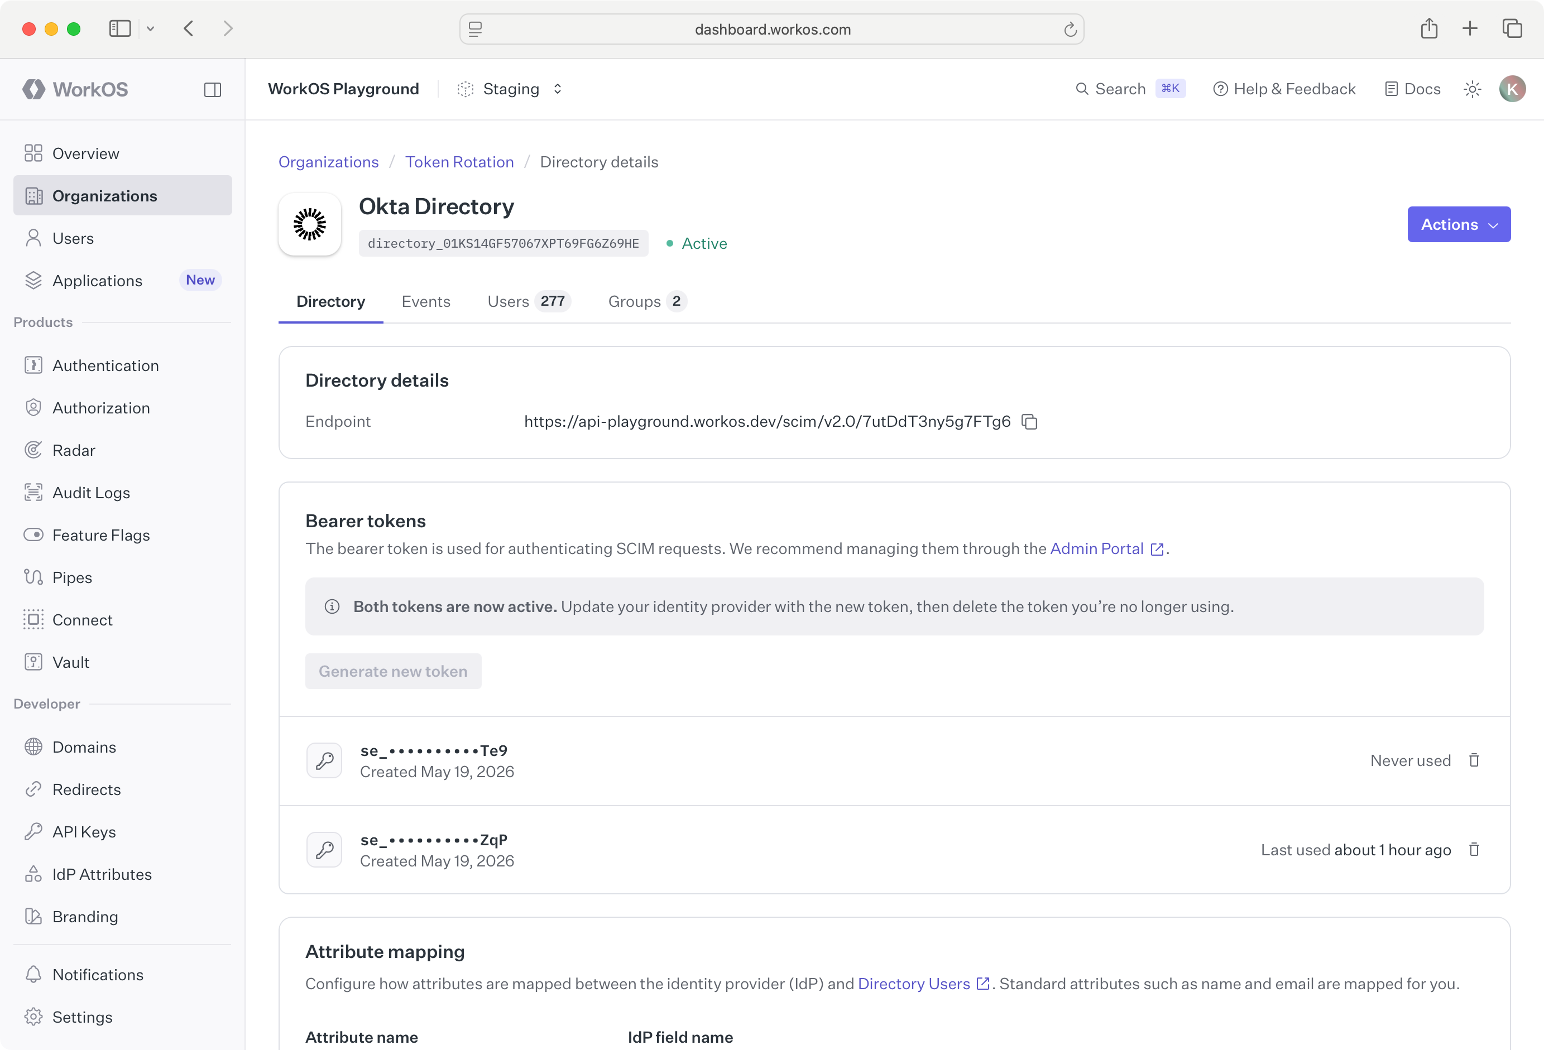This screenshot has height=1050, width=1544.
Task: Open API Keys page
Action: [122, 831]
